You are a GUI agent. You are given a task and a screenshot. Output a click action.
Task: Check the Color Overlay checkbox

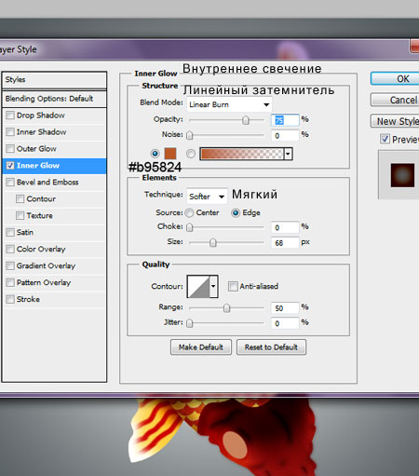10,249
